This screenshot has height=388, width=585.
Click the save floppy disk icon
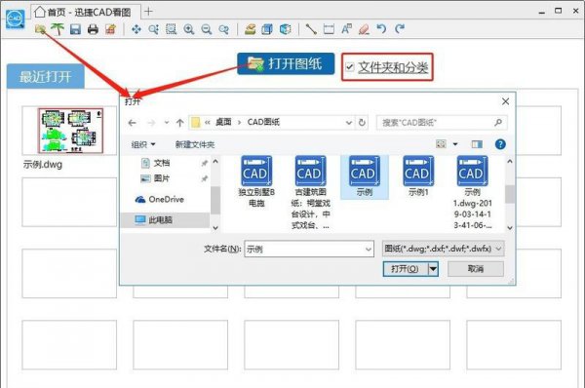tap(75, 29)
